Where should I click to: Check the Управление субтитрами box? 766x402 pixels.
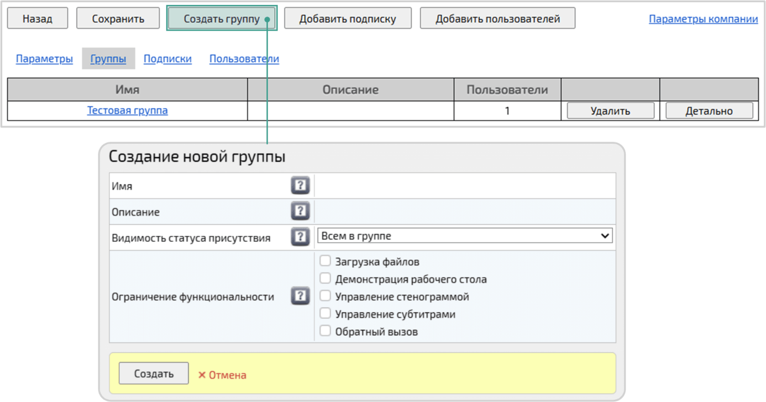tap(325, 313)
